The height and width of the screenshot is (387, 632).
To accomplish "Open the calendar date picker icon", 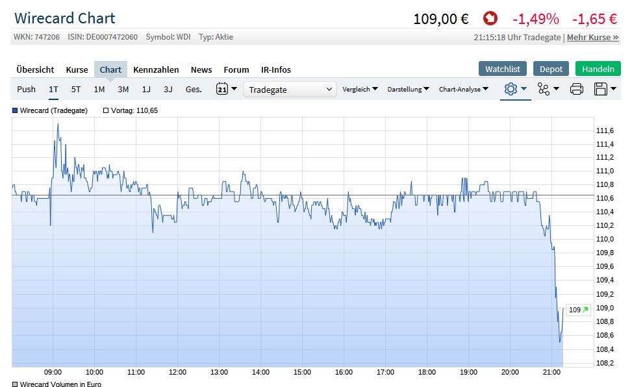I will tap(222, 89).
